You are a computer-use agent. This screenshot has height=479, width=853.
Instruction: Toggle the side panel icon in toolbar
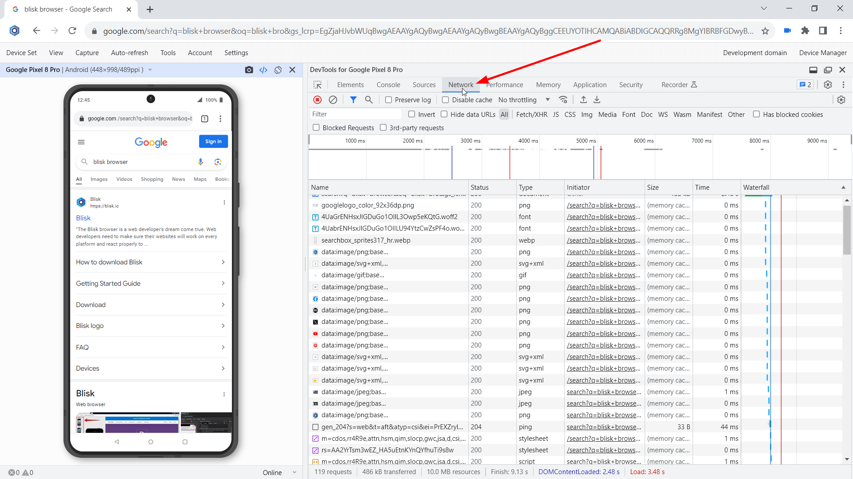(823, 31)
